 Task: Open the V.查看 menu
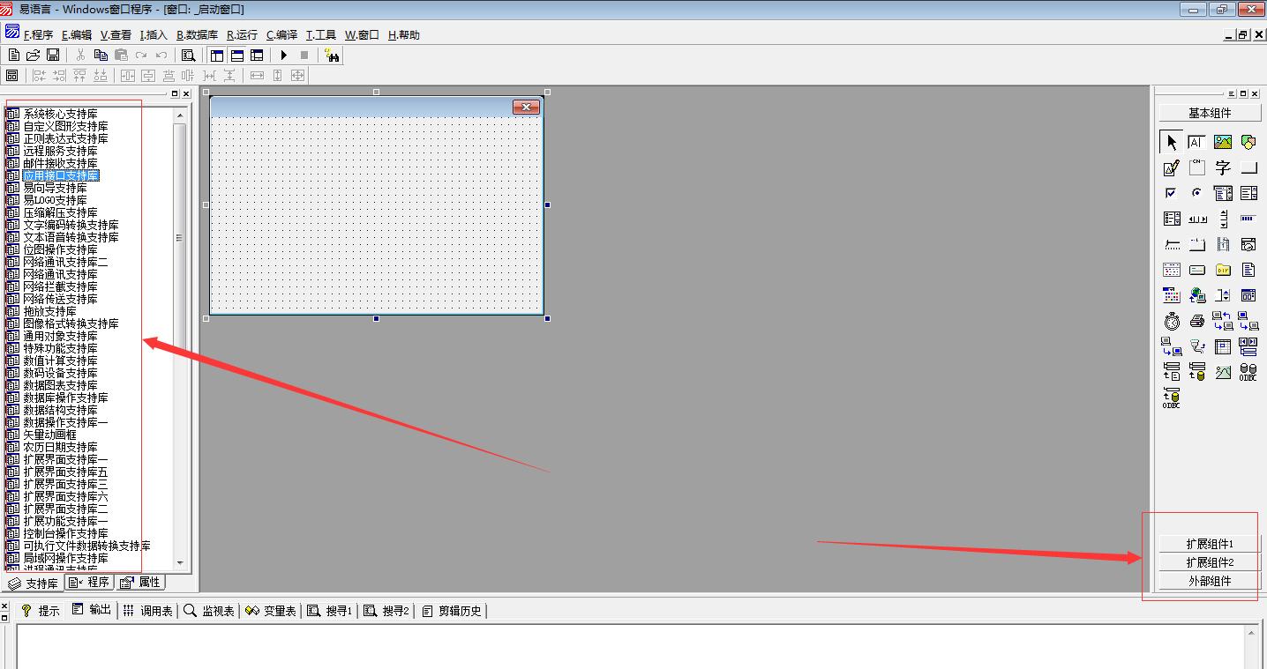(x=116, y=35)
